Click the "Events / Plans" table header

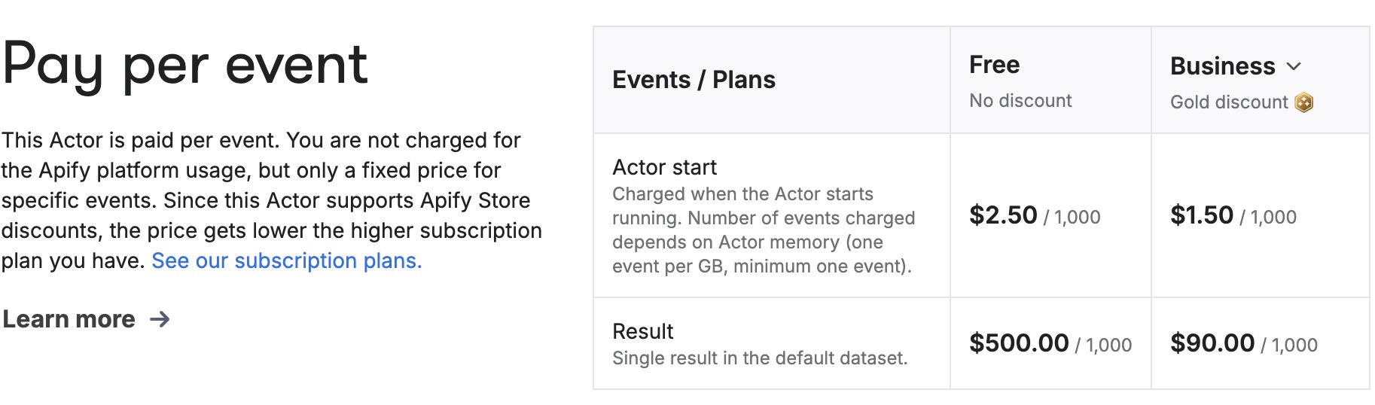click(694, 80)
